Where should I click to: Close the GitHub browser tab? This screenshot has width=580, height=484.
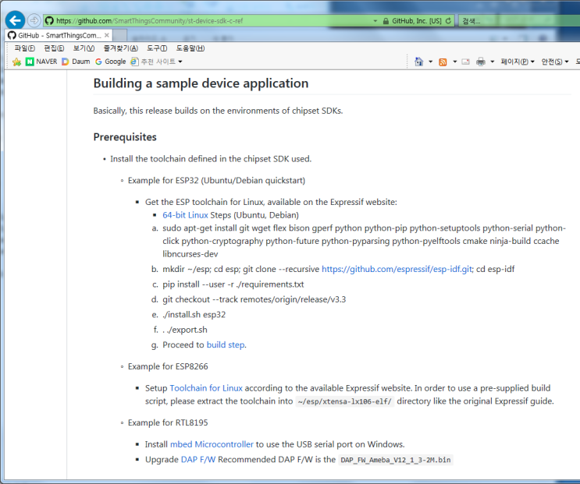(x=106, y=35)
